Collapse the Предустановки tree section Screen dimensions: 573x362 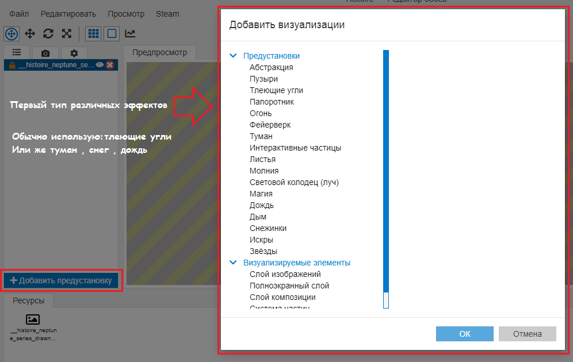click(x=233, y=56)
